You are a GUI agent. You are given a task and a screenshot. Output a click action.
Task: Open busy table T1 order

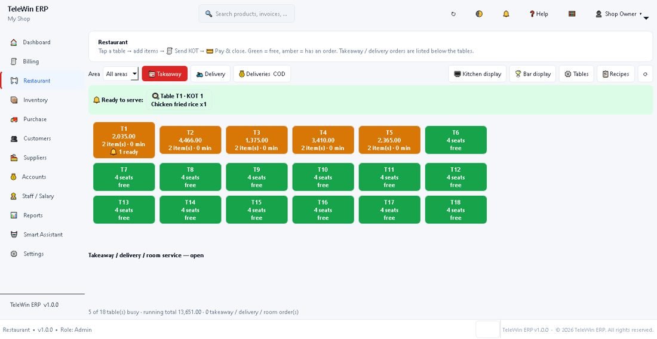[x=124, y=140]
